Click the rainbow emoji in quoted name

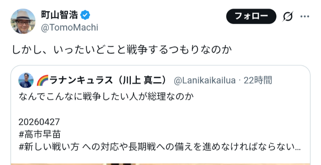tap(41, 80)
